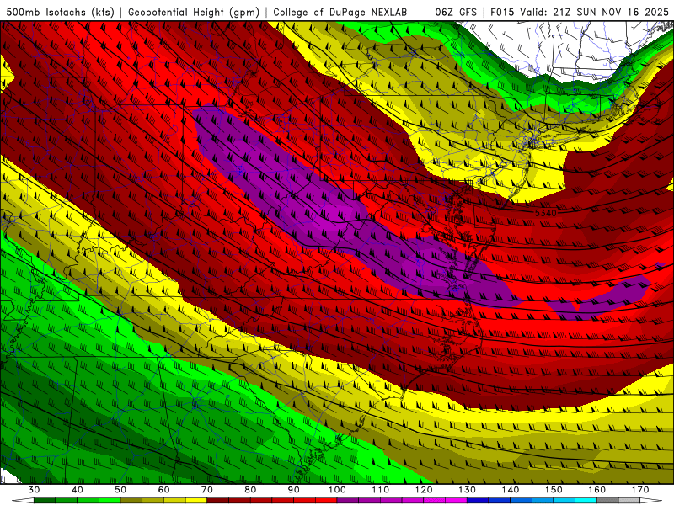
Task: Click the dark maroon swatch starting at 70
Action: point(218,501)
